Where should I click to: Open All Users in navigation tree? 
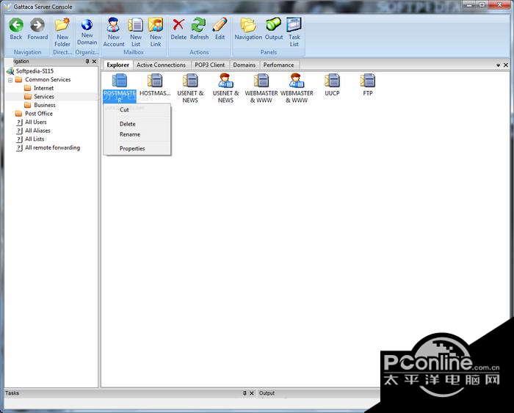[36, 123]
